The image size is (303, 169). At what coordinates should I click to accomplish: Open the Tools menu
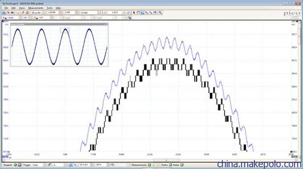[x=49, y=8]
